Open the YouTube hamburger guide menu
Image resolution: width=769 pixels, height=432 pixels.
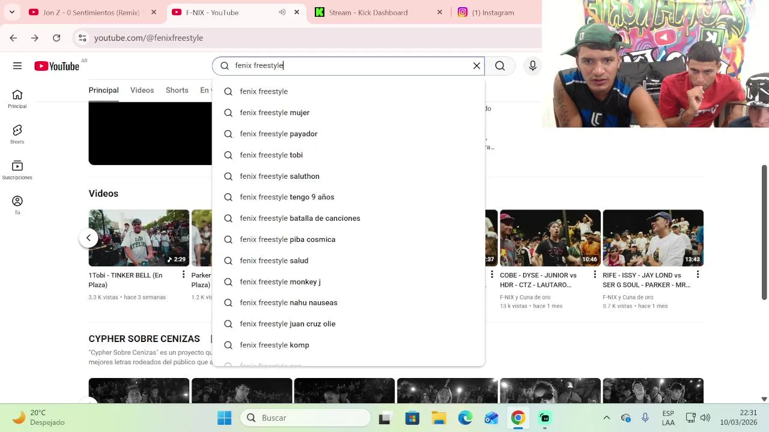tap(17, 66)
